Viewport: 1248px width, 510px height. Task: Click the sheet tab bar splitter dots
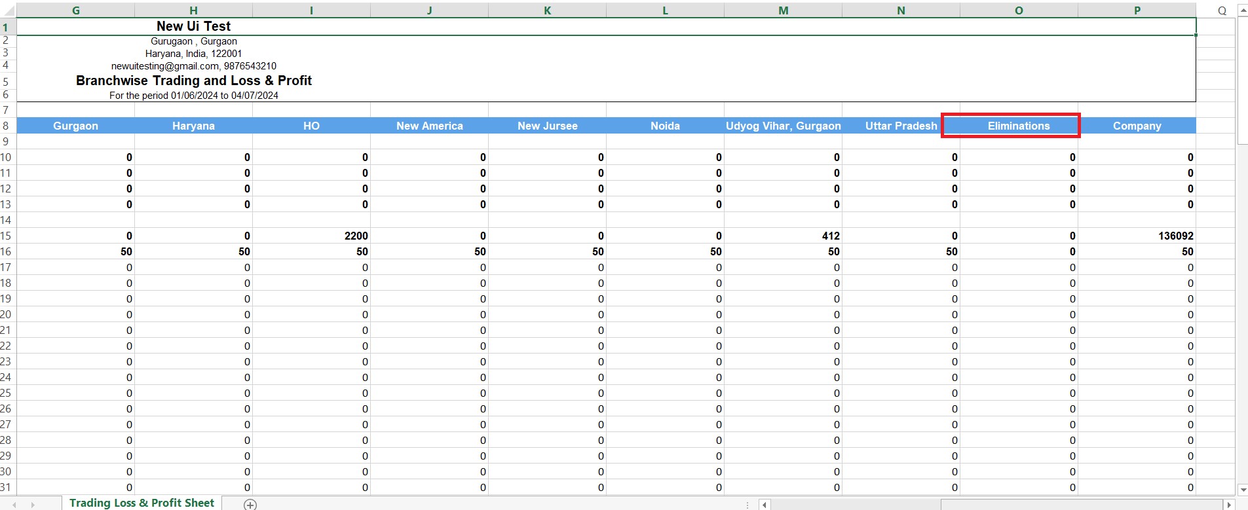click(747, 505)
